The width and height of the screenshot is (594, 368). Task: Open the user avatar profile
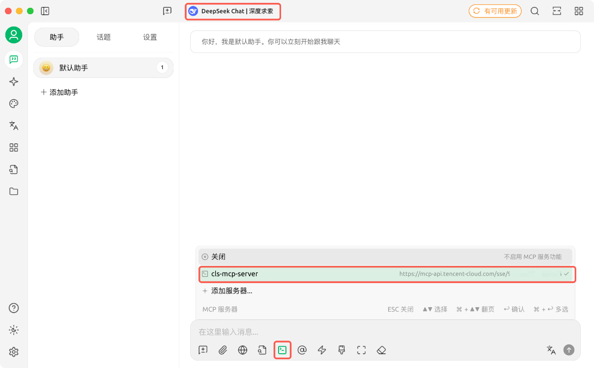coord(14,35)
